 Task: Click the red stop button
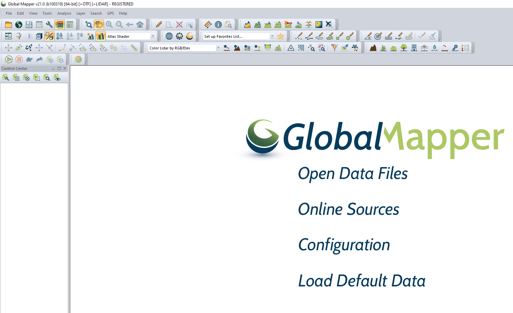19,59
